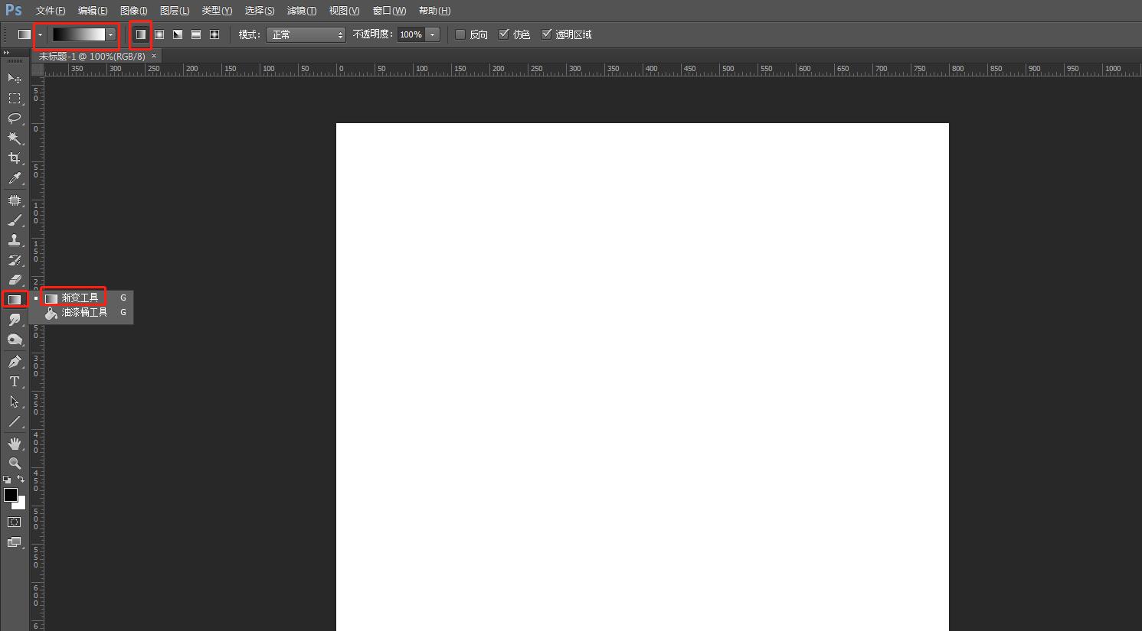Select the diamond gradient style icon
This screenshot has width=1142, height=631.
pos(214,34)
